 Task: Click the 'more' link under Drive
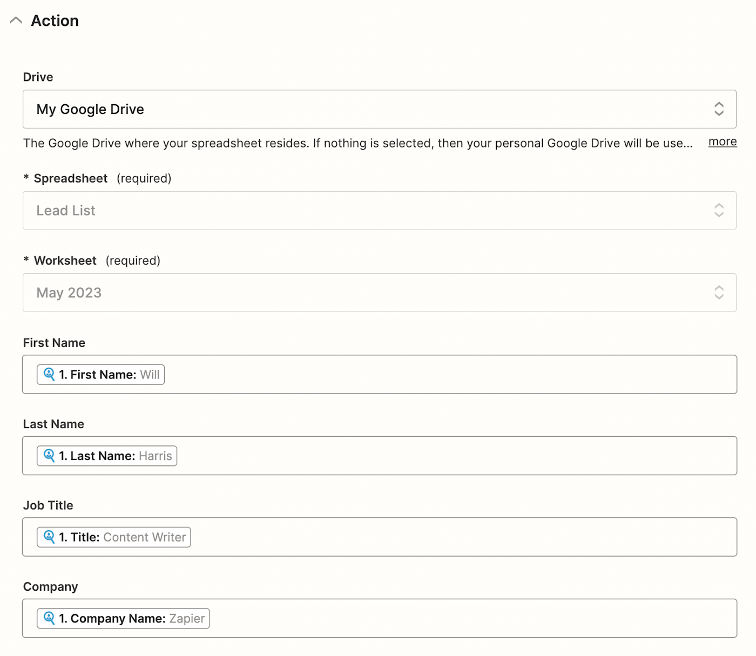coord(723,141)
